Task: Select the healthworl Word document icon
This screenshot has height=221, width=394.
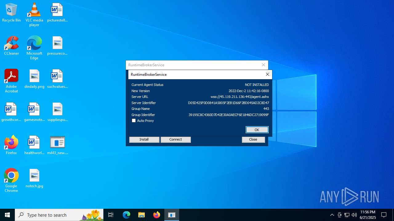Action: pyautogui.click(x=34, y=145)
